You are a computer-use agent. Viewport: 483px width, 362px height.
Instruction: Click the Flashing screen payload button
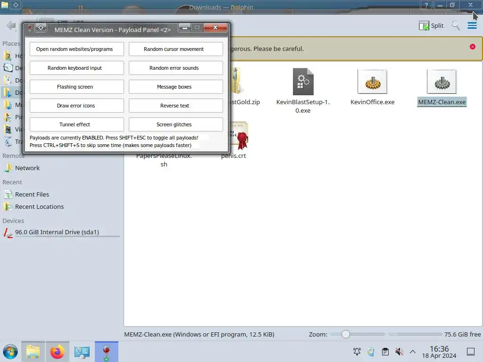[77, 87]
